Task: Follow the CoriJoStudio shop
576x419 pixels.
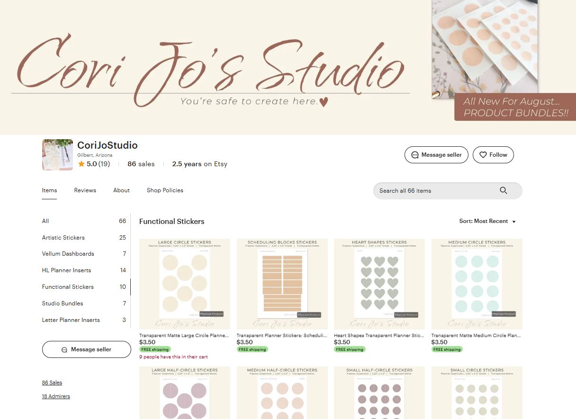Action: 493,155
